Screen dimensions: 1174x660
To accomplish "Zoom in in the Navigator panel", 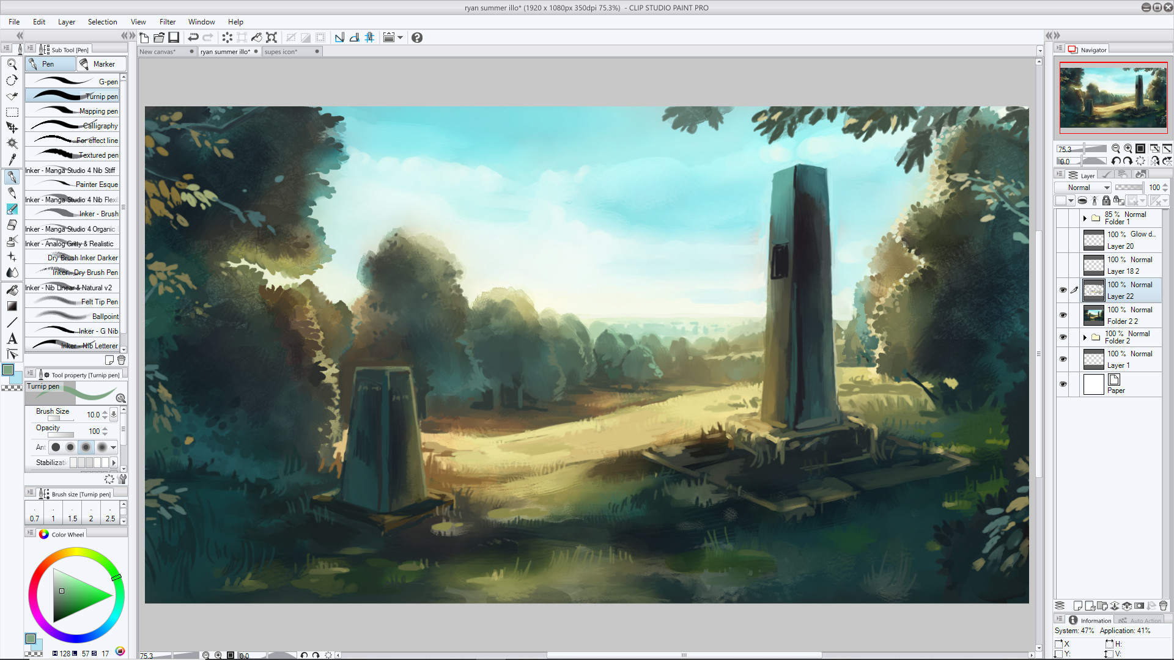I will pos(1128,148).
